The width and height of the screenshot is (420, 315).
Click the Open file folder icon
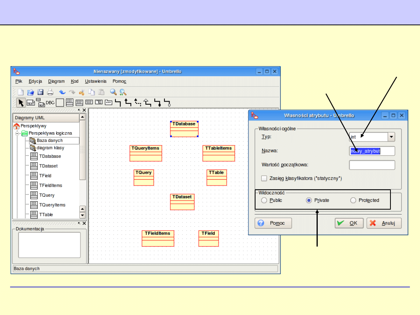30,92
